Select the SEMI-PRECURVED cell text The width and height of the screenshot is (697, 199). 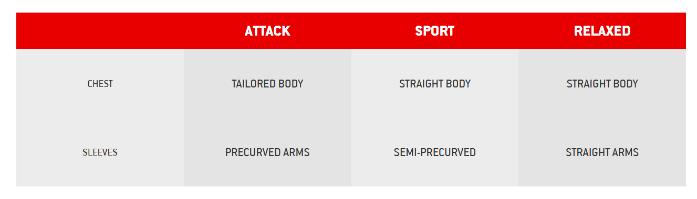click(x=435, y=152)
